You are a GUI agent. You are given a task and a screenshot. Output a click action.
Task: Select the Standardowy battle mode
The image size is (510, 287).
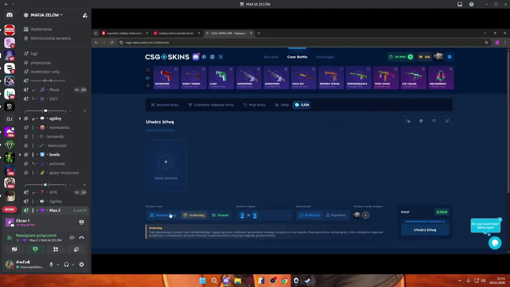pyautogui.click(x=163, y=215)
